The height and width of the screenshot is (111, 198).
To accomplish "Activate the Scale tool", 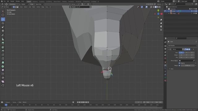I will coord(3,27).
